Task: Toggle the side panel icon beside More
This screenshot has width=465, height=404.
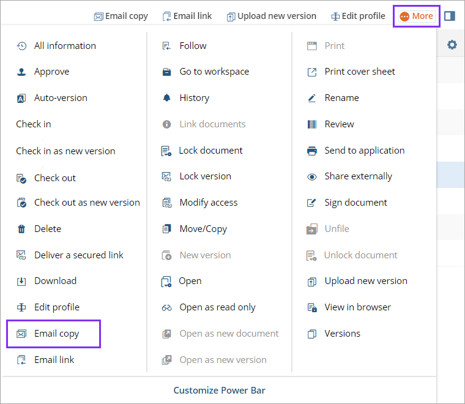Action: pyautogui.click(x=450, y=16)
